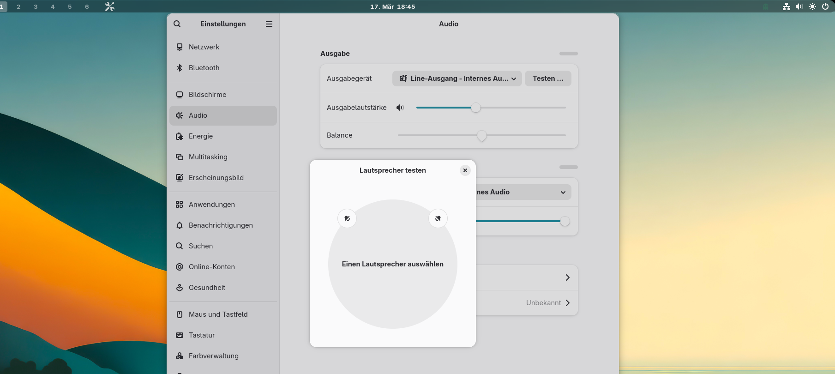Click the Ausgabelautstärke slider handle

tap(476, 108)
